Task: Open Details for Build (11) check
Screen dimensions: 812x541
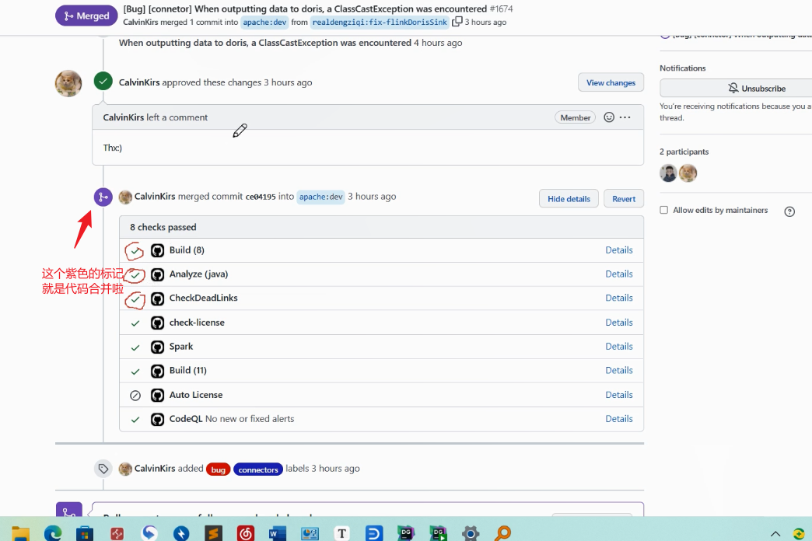Action: [619, 370]
